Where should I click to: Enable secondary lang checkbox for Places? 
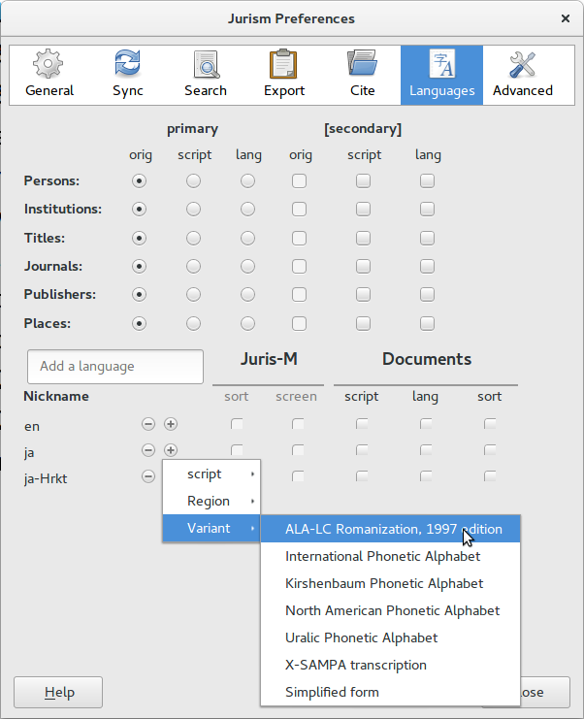[427, 323]
